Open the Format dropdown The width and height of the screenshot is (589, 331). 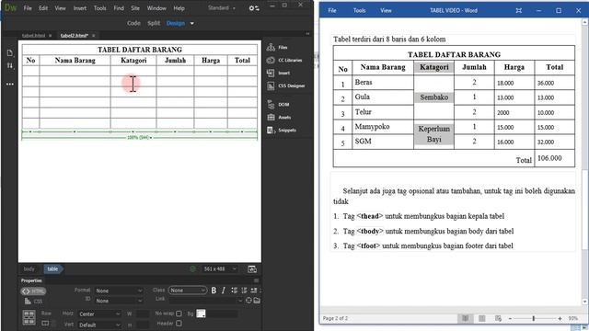119,291
